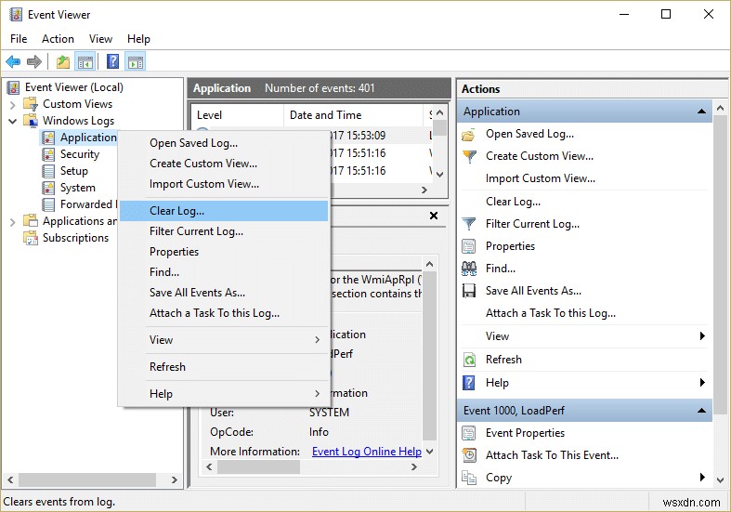Open Event Log Online Help link
Screen dimensions: 731x512
(367, 452)
